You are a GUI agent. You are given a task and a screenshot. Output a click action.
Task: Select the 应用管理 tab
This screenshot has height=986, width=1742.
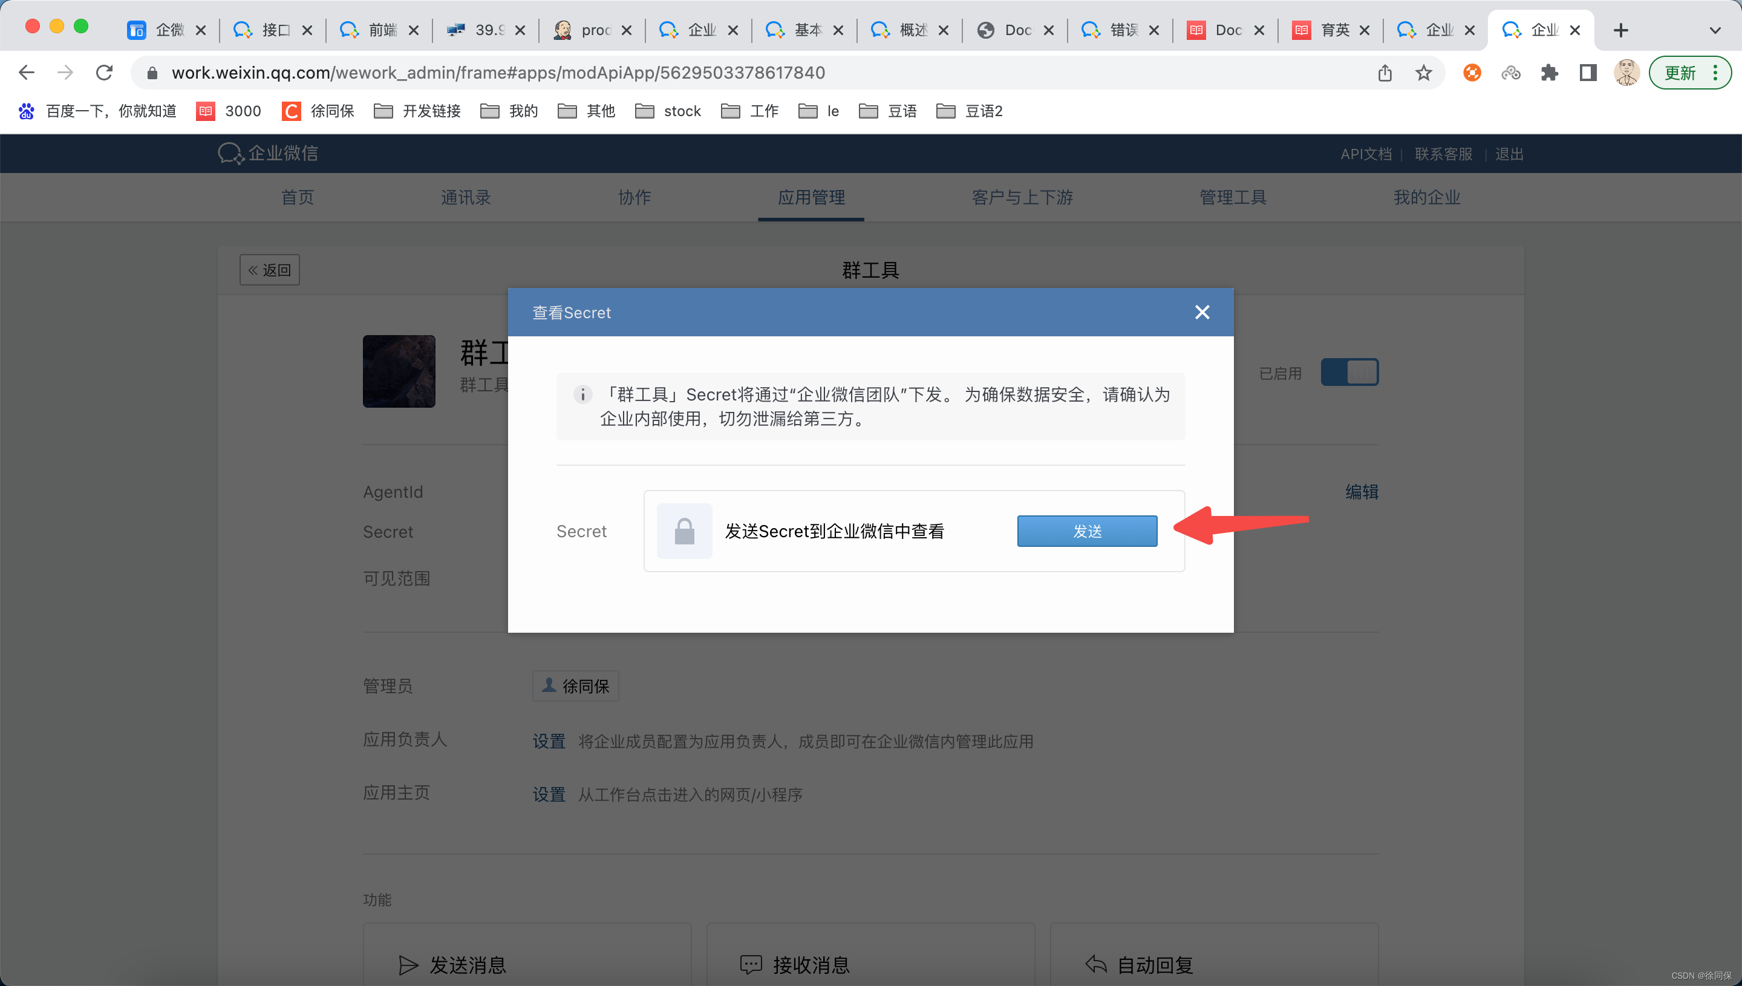pos(811,197)
